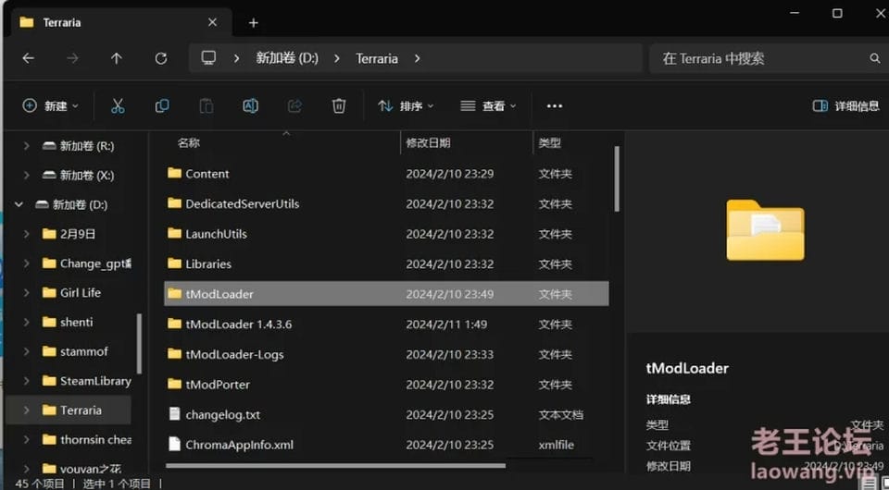
Task: Click the navigation pane vertical scrollbar
Action: 139,343
